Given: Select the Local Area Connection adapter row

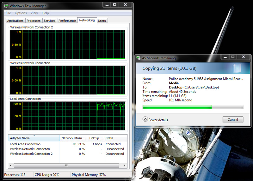Looking at the screenshot, I should pos(68,144).
